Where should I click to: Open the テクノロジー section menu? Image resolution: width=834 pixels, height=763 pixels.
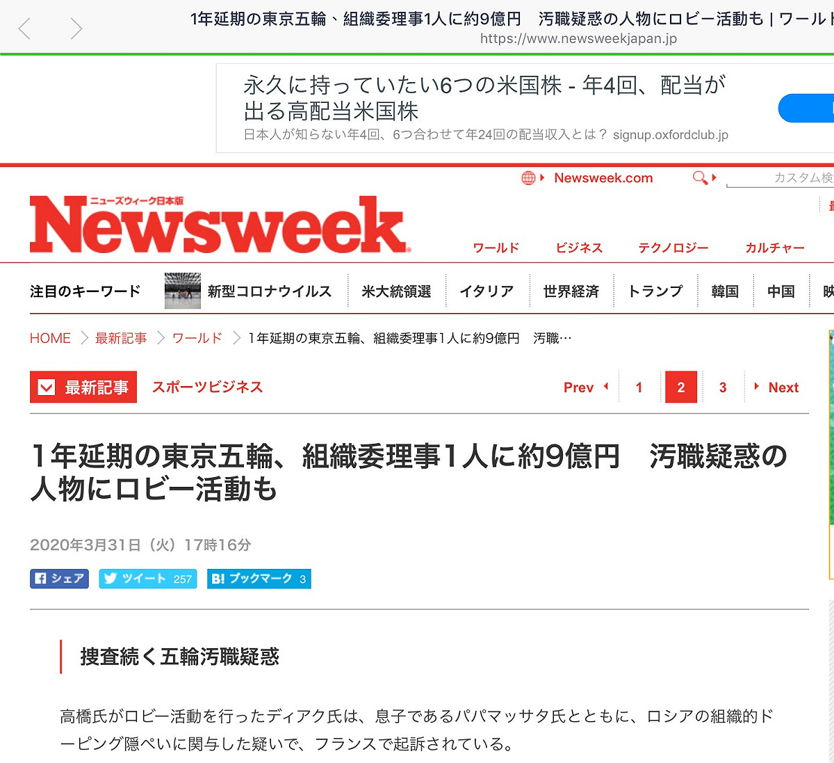(x=673, y=248)
